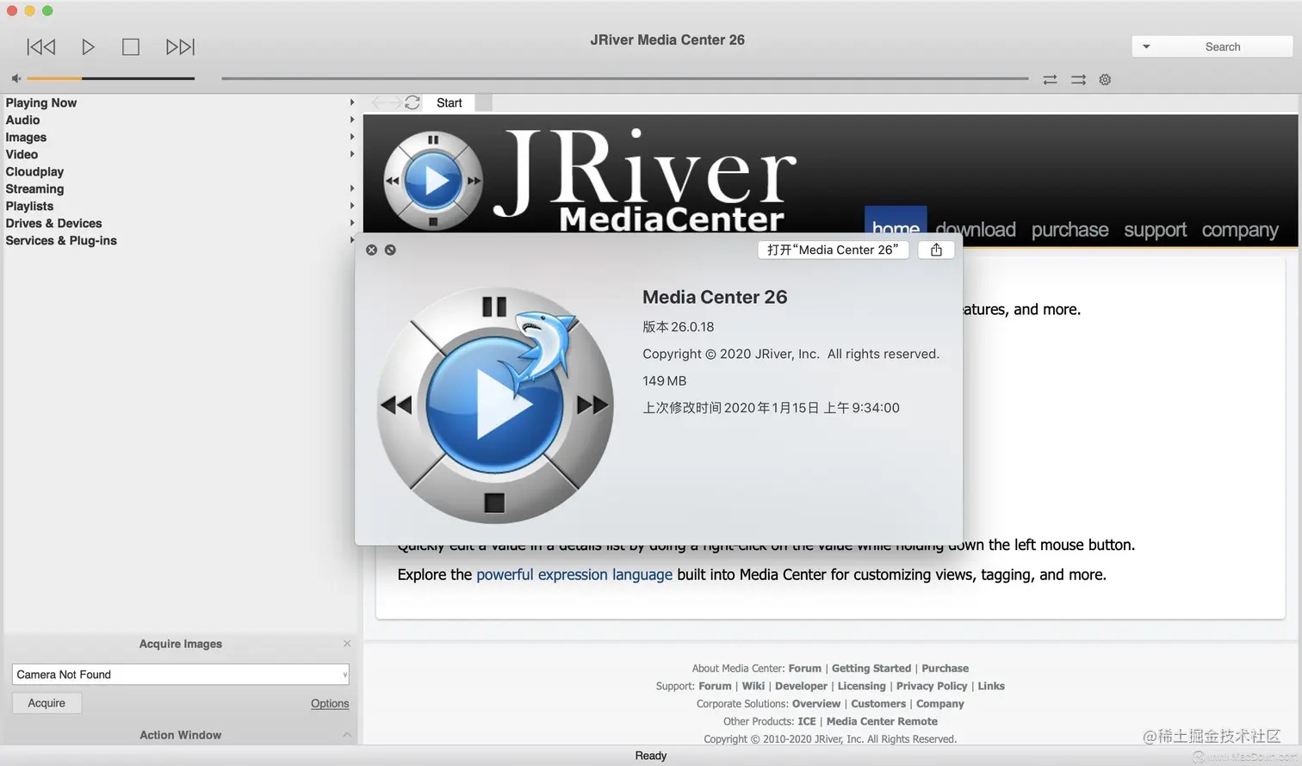The image size is (1302, 766).
Task: Click the open "Media Center 26" button
Action: [x=833, y=250]
